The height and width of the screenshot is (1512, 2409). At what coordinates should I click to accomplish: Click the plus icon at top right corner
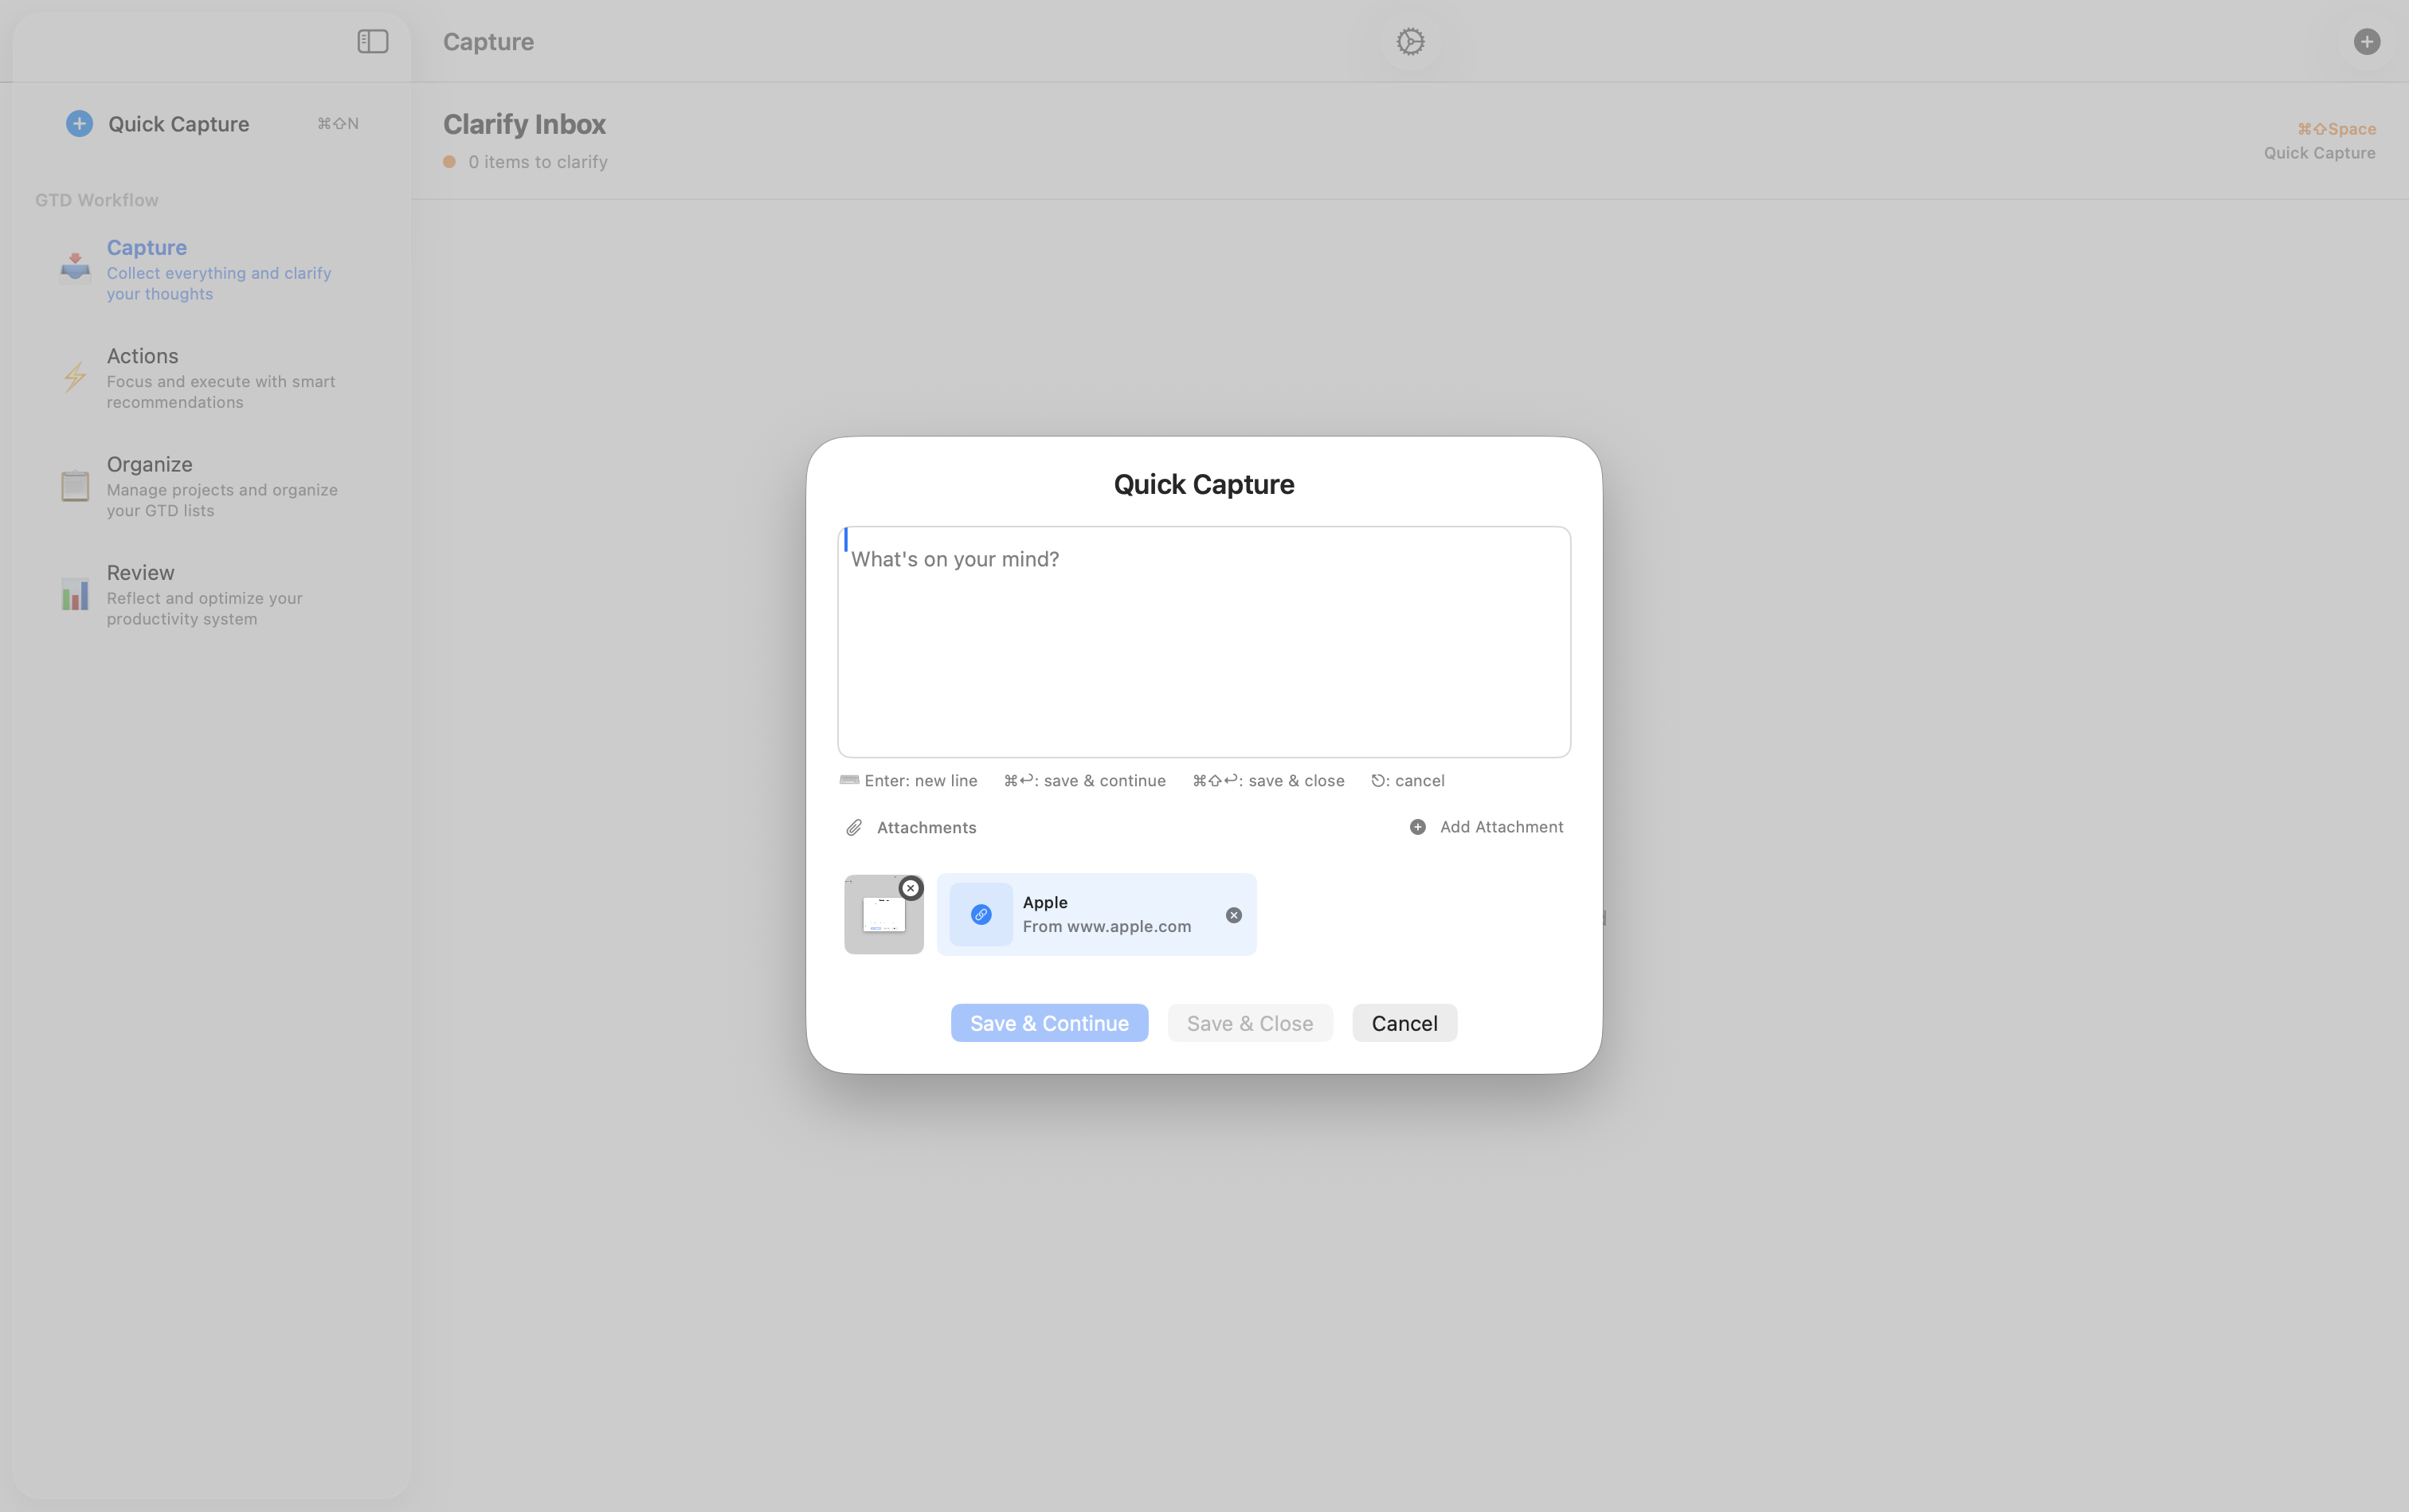point(2367,41)
